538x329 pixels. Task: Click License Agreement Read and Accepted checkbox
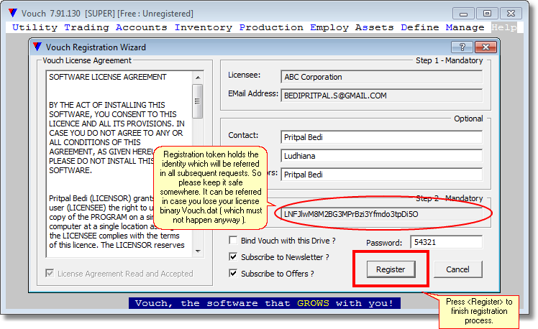click(x=50, y=273)
